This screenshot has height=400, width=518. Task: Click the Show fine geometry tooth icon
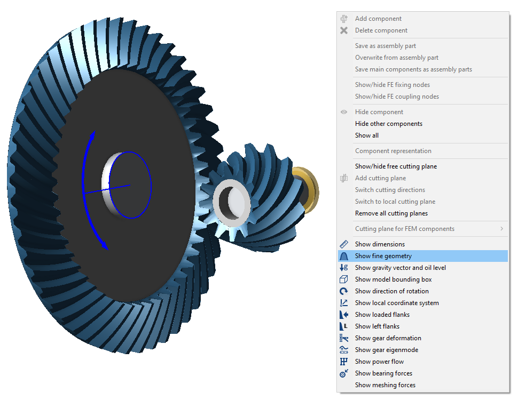[344, 256]
